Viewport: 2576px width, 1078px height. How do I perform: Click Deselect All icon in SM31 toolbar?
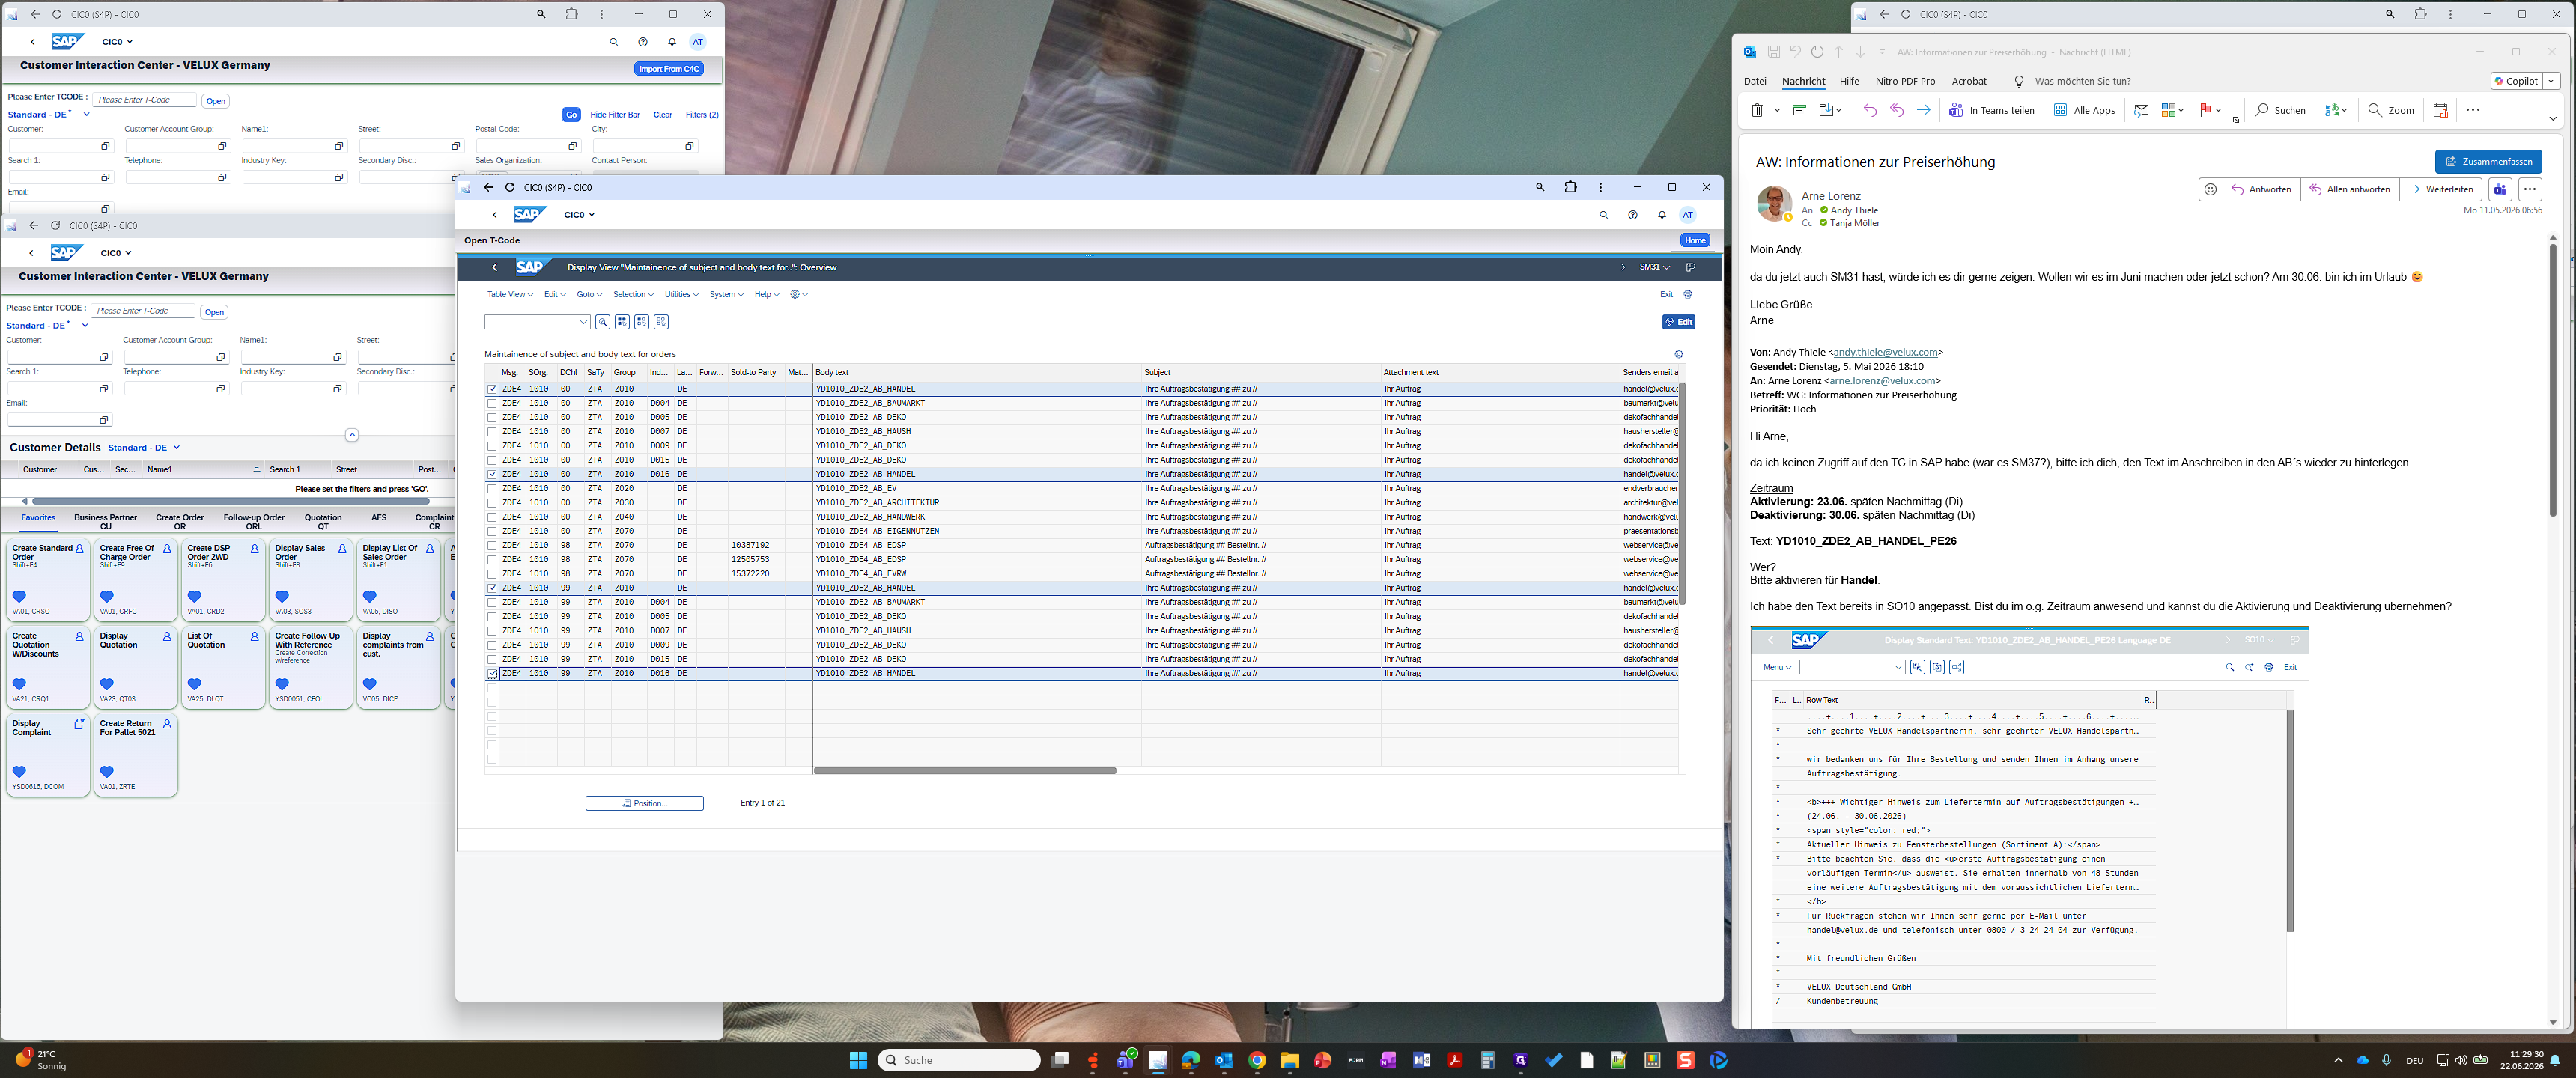661,322
